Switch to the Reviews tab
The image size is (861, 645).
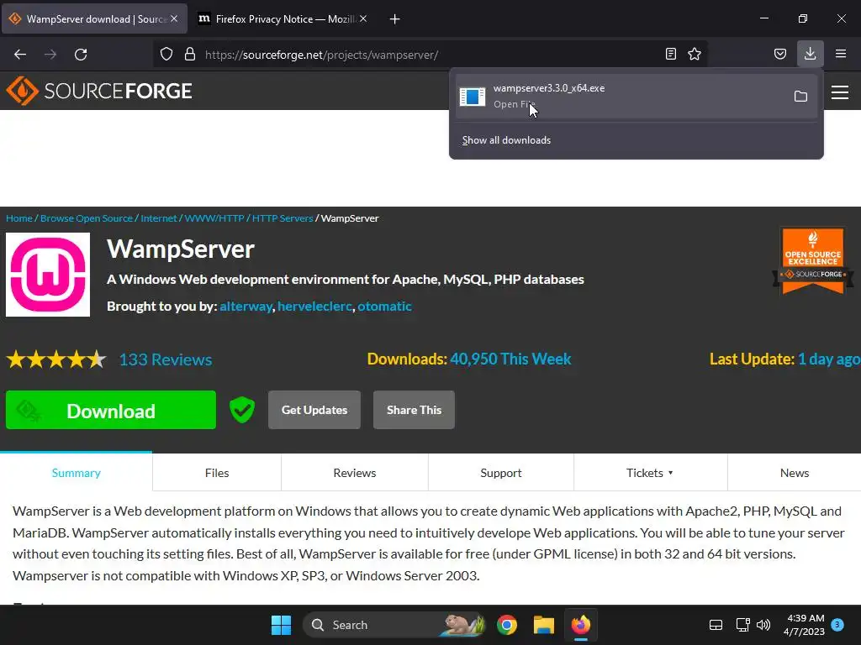click(x=355, y=472)
